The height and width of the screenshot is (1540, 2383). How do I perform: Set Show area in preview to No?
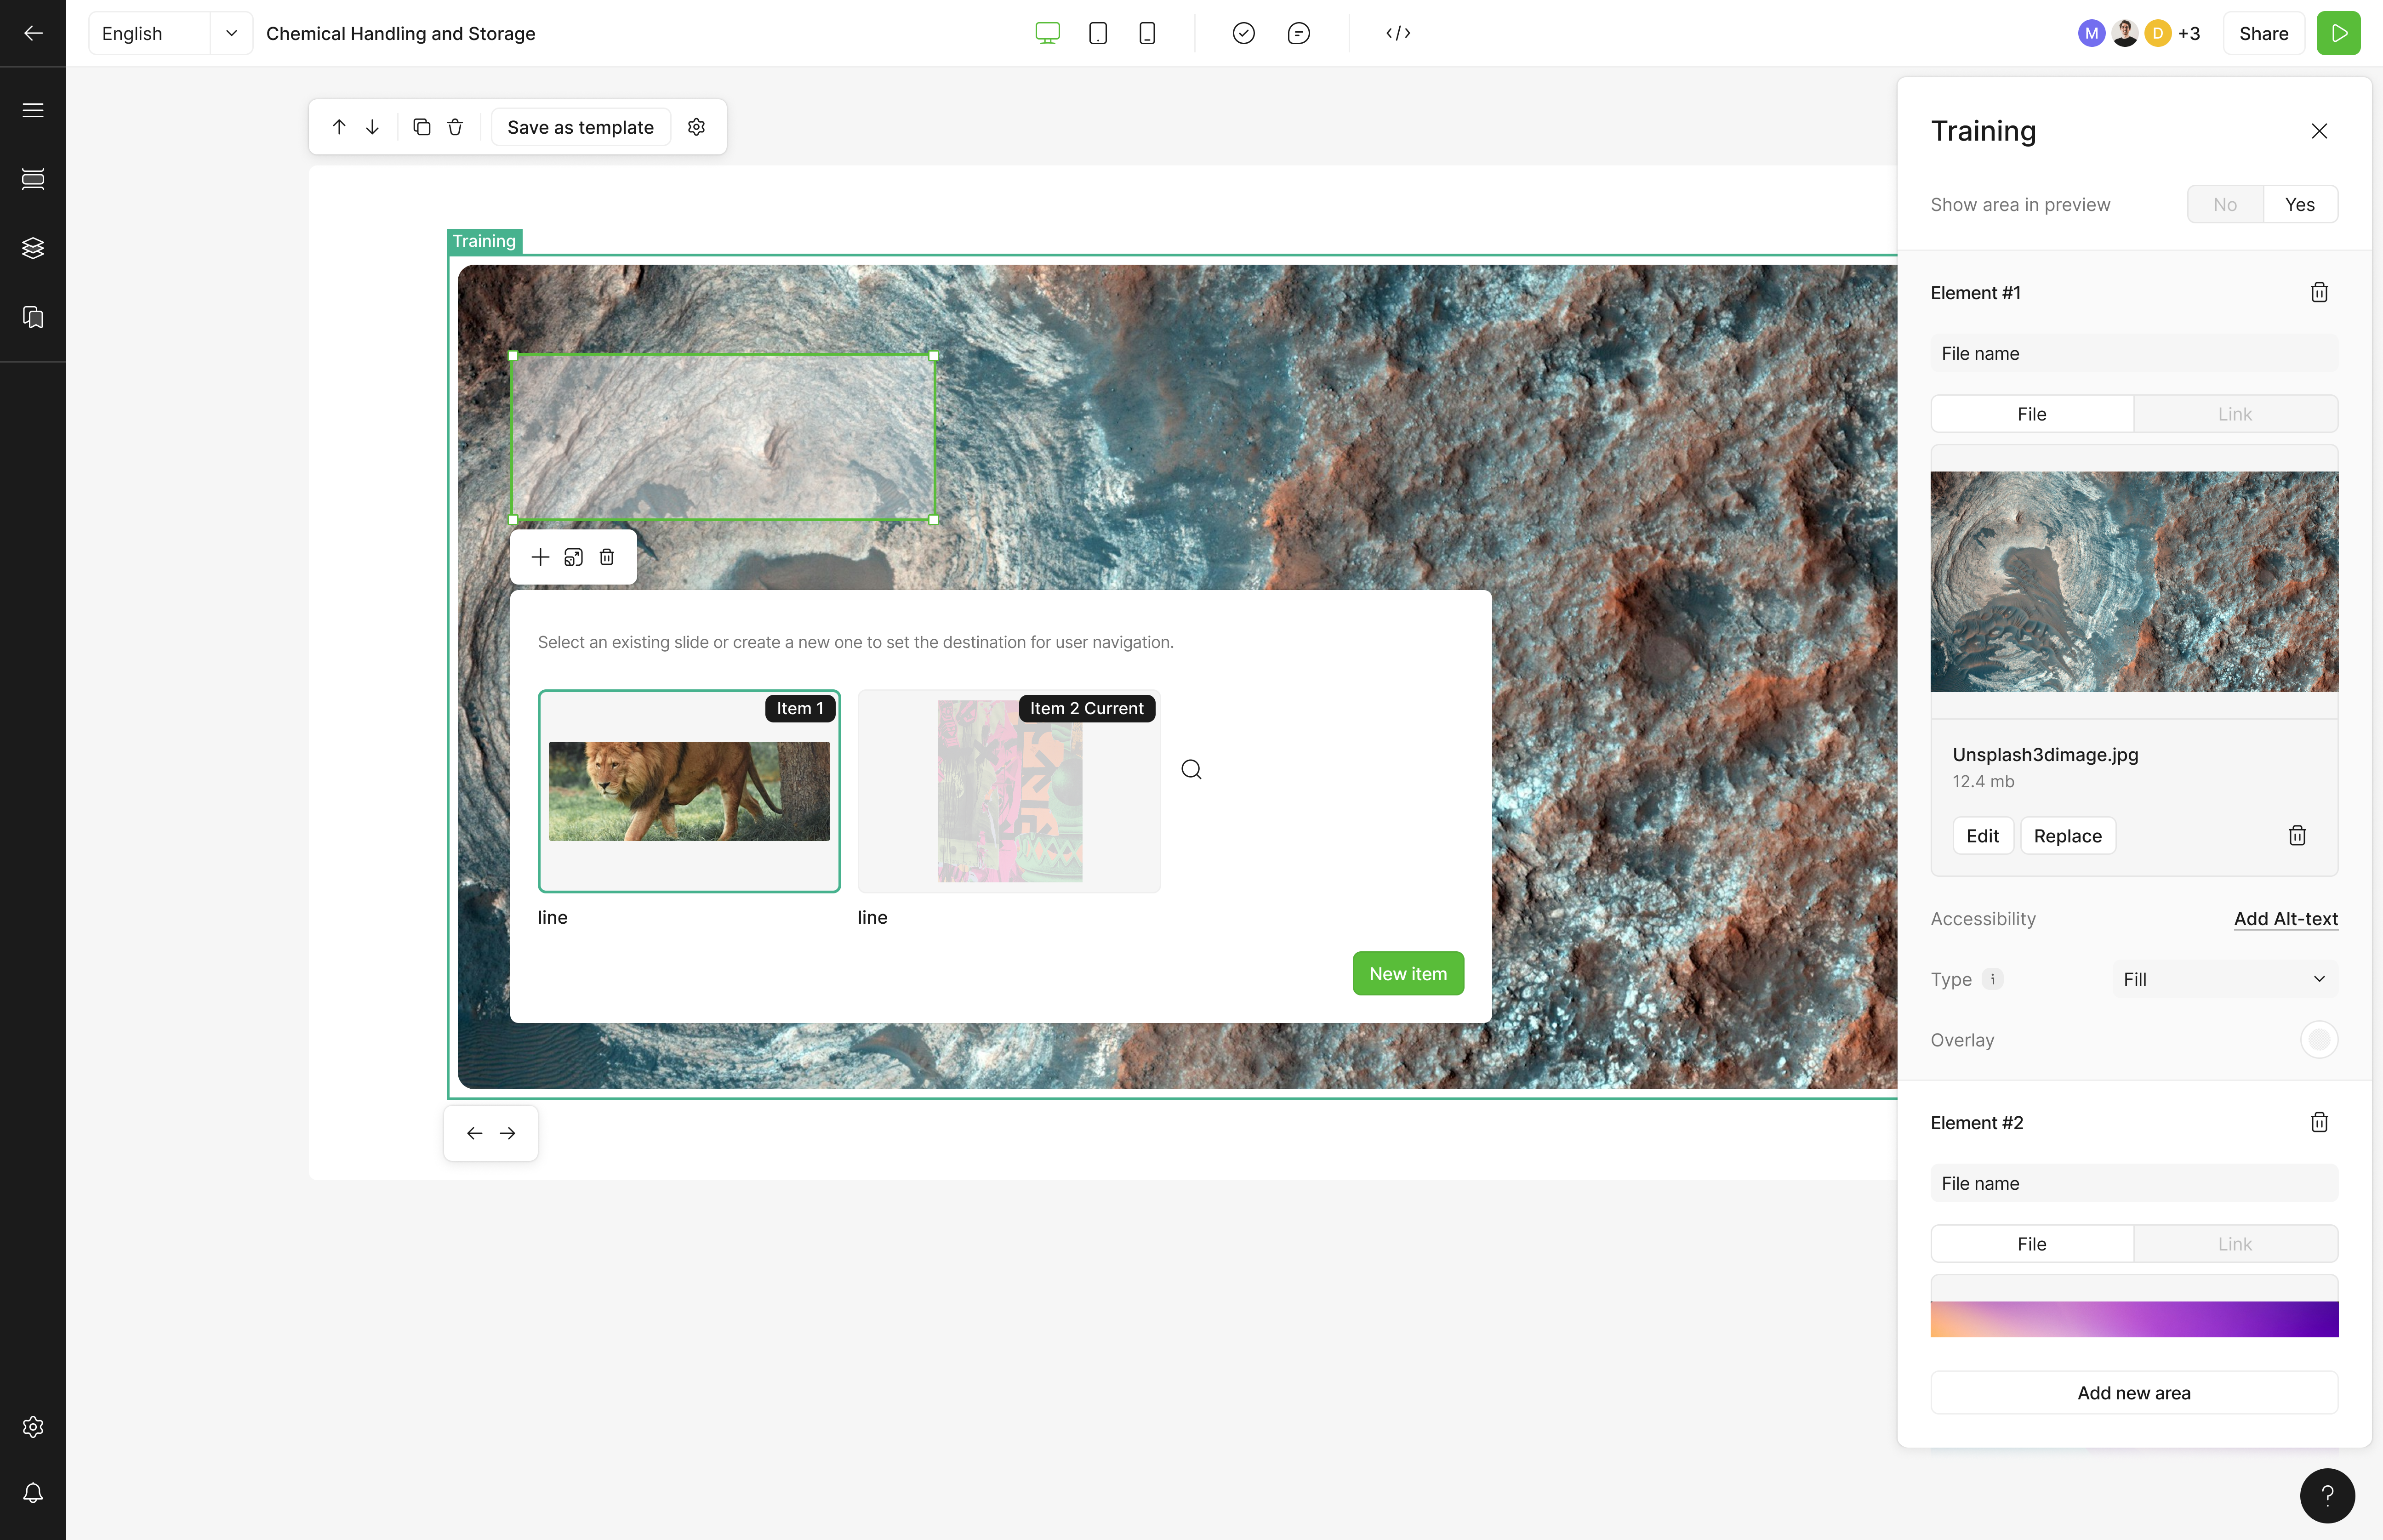coord(2224,204)
